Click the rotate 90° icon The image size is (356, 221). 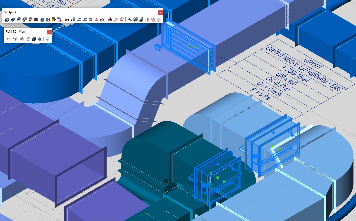click(122, 19)
